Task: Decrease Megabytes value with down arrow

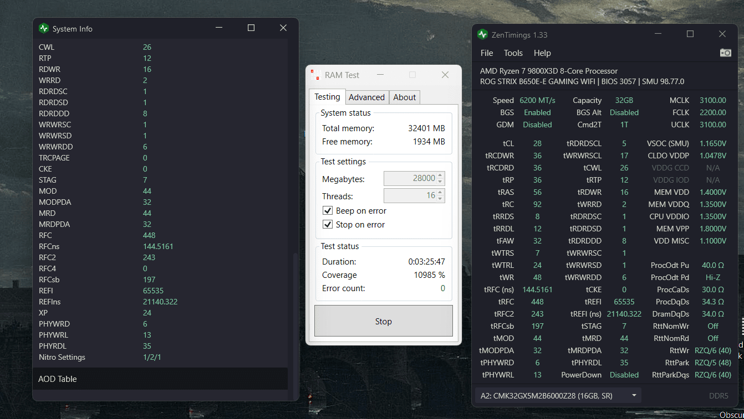Action: 440,182
